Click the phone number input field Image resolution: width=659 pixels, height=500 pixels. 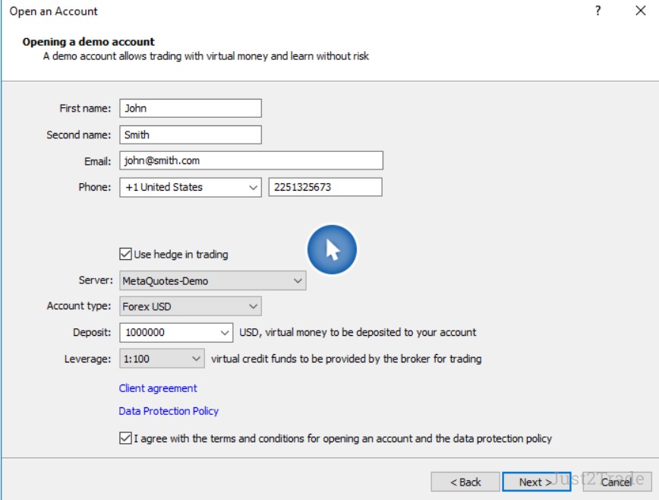click(325, 188)
